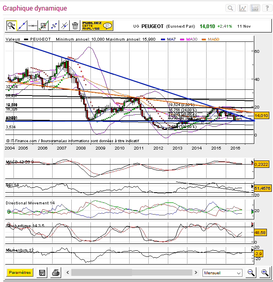The width and height of the screenshot is (273, 282).
Task: Click the Fibonacci label 19,524 (0,00%)
Action: click(x=181, y=105)
